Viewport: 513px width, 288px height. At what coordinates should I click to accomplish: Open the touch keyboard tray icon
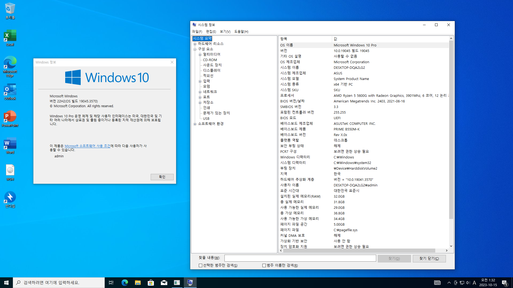tap(437, 283)
